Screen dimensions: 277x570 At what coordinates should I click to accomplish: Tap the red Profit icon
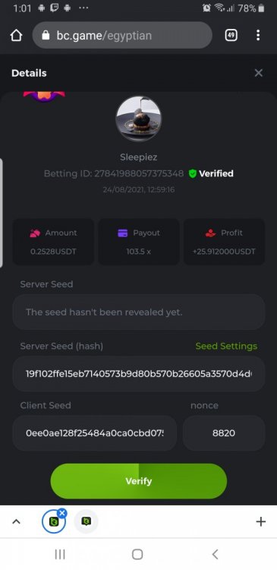pyautogui.click(x=210, y=233)
